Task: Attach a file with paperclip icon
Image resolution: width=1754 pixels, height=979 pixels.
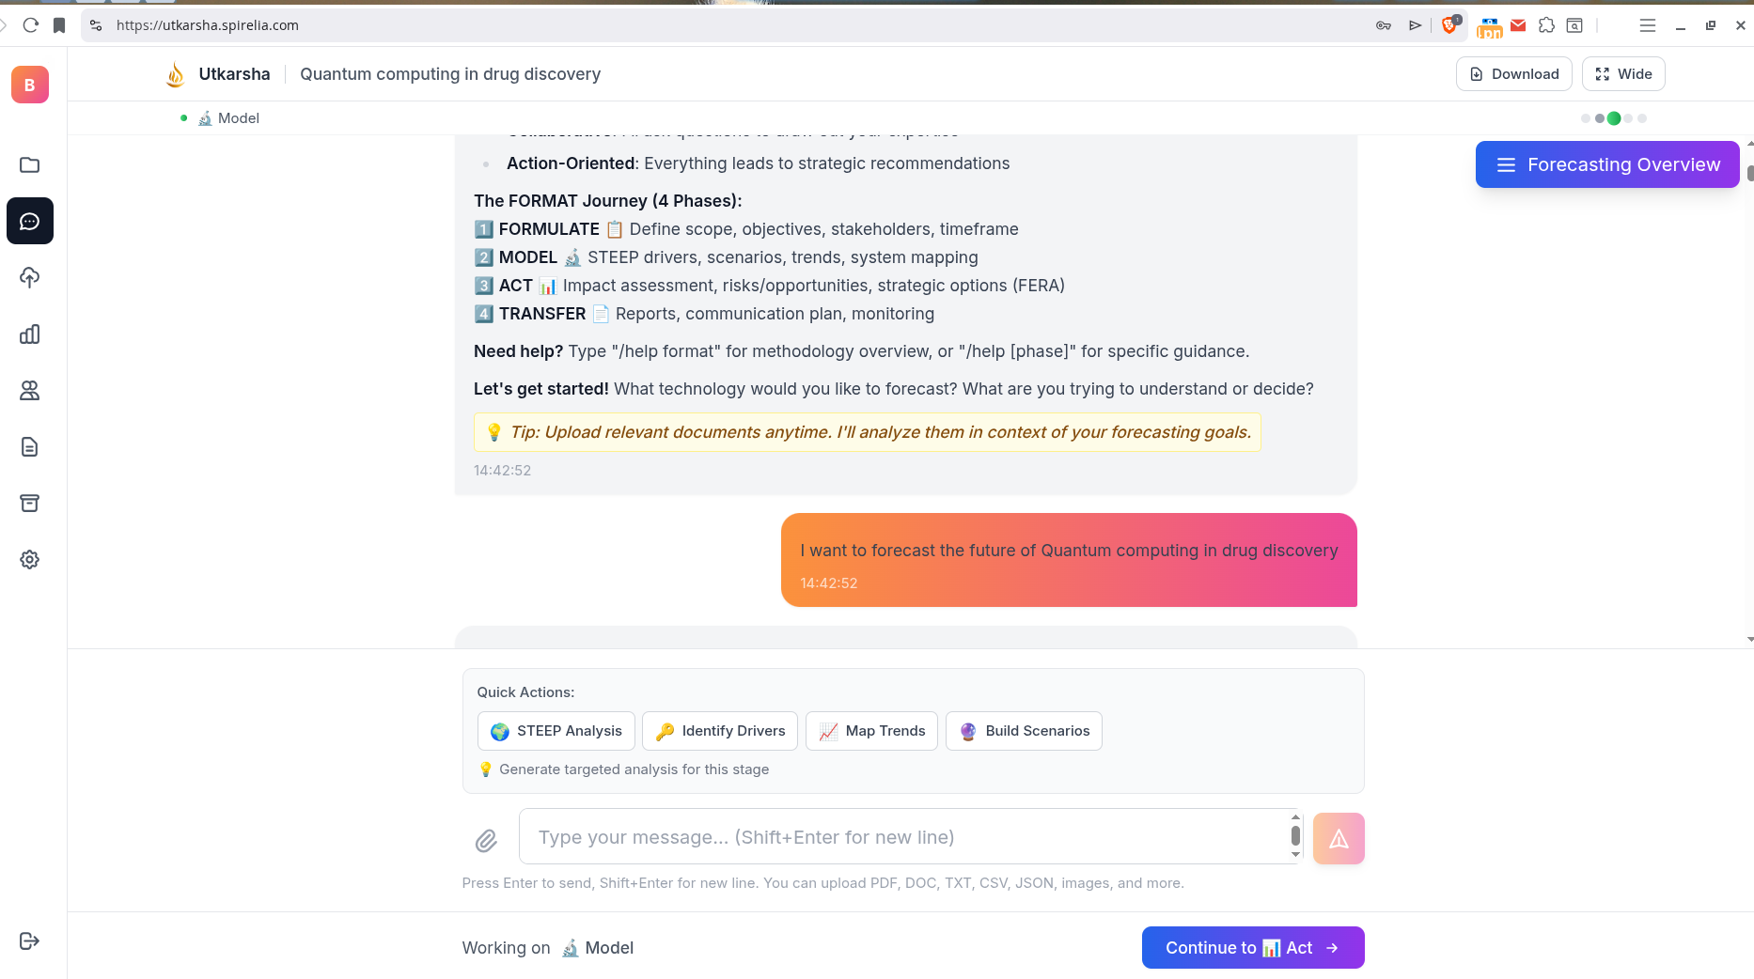Action: point(486,840)
